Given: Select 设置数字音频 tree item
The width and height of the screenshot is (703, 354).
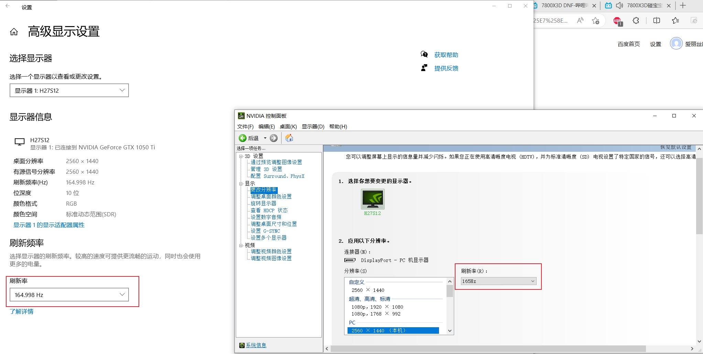Looking at the screenshot, I should 266,217.
